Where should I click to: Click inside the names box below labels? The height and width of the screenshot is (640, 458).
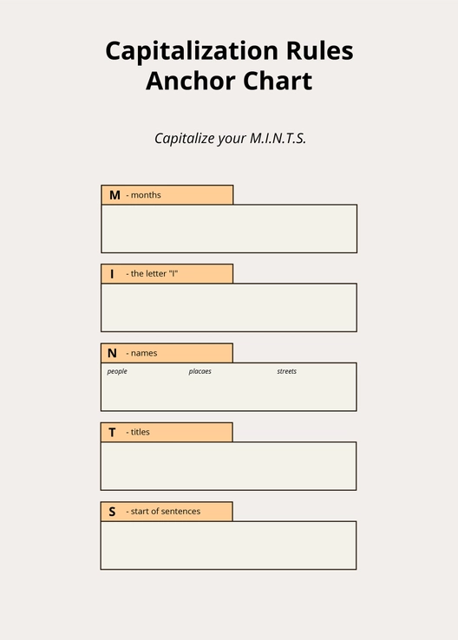pyautogui.click(x=229, y=393)
